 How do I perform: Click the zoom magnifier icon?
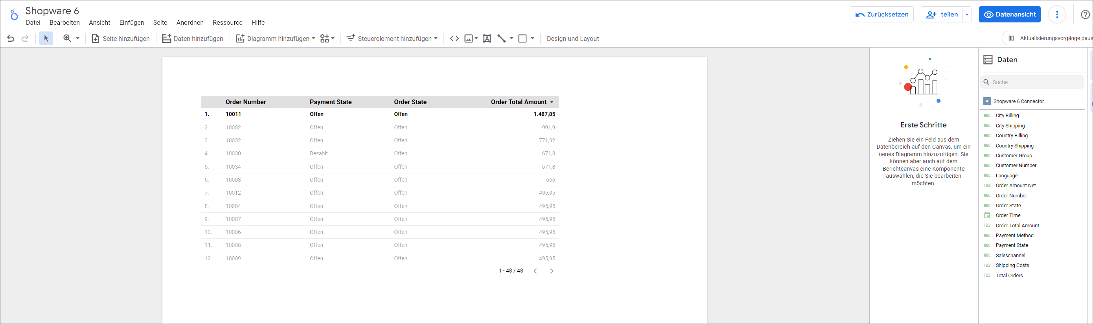(67, 38)
